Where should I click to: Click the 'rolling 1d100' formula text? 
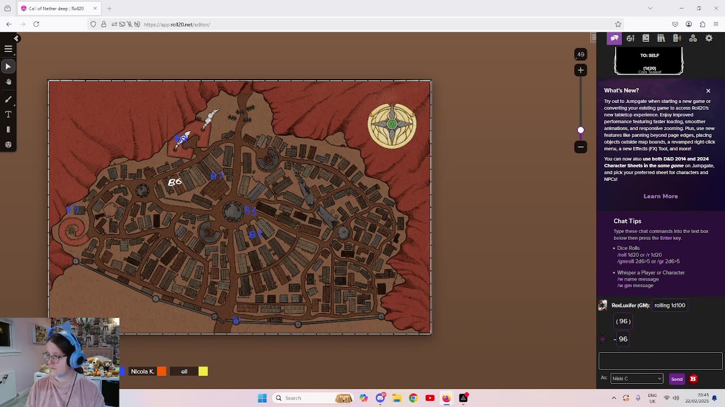(669, 305)
